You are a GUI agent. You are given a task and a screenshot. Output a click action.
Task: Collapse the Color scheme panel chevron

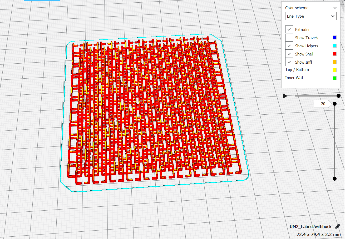click(335, 8)
